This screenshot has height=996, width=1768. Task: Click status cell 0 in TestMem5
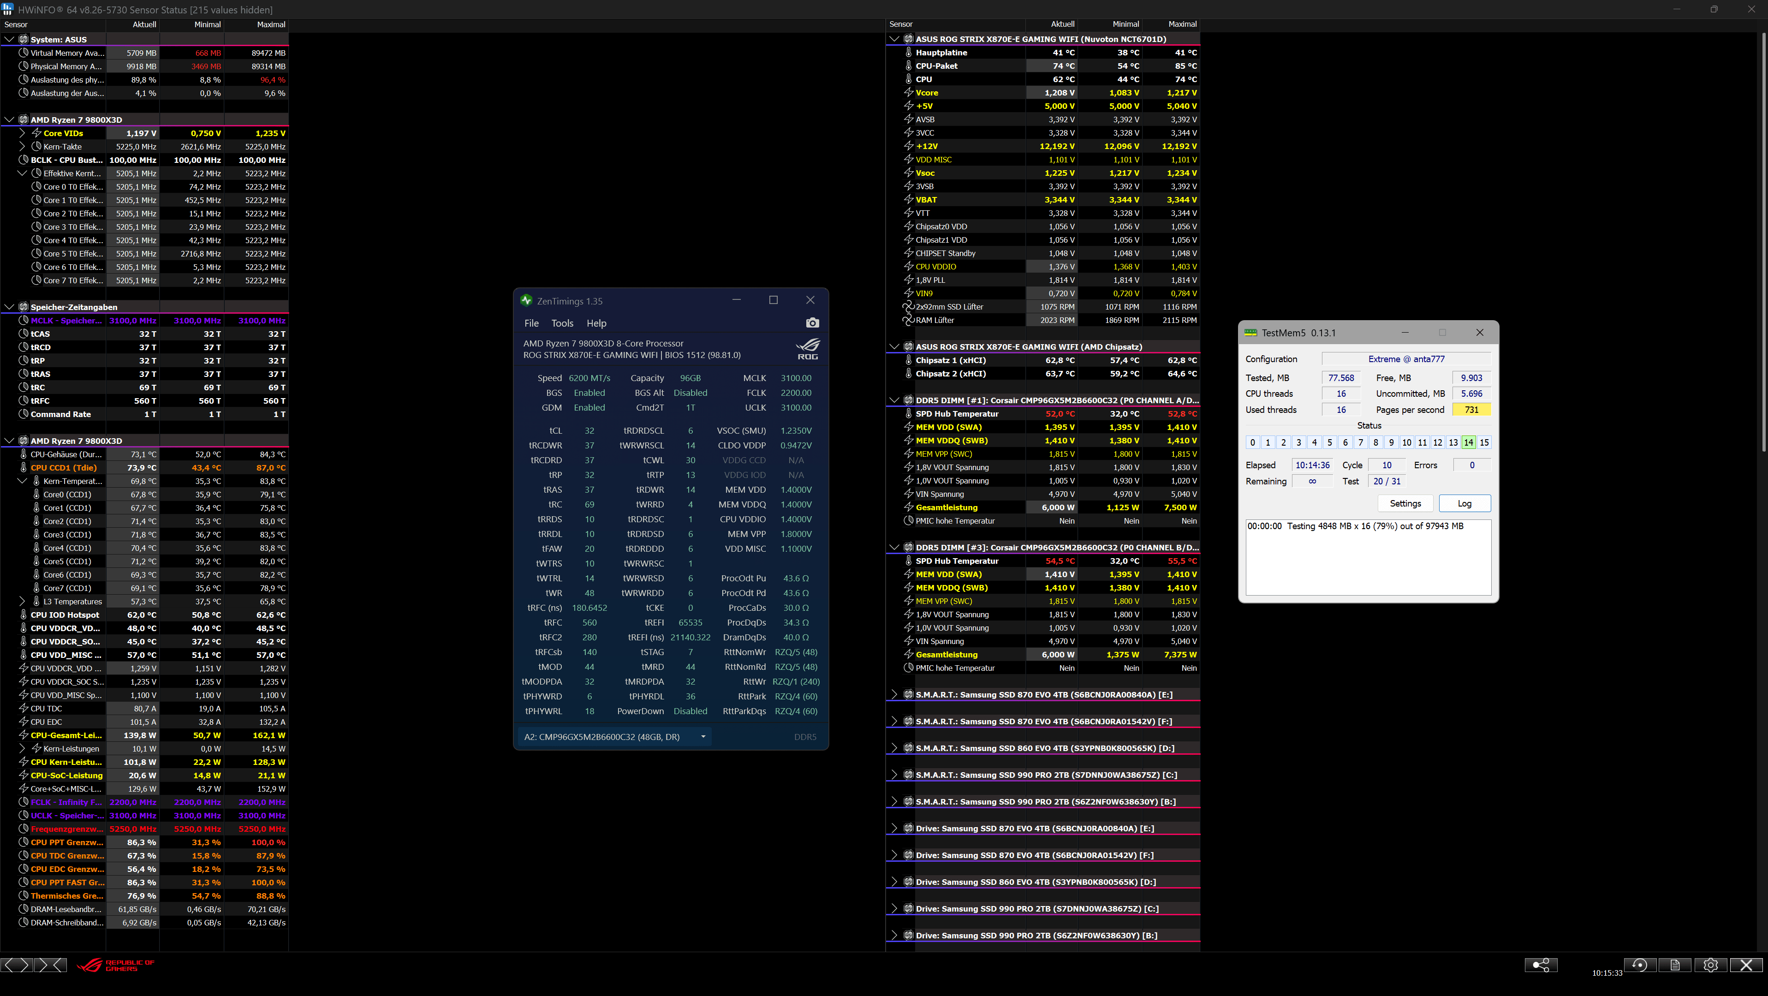point(1253,443)
